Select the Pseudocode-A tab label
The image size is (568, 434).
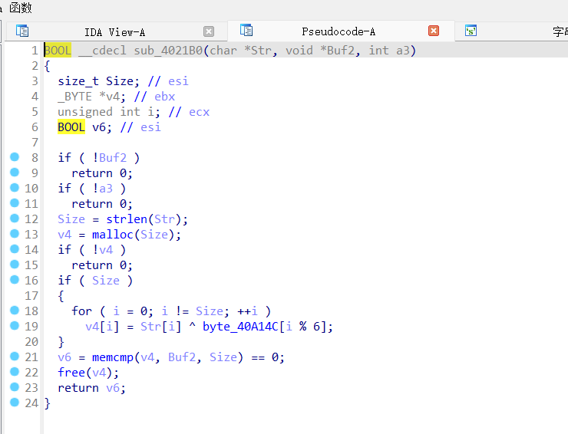tap(338, 32)
